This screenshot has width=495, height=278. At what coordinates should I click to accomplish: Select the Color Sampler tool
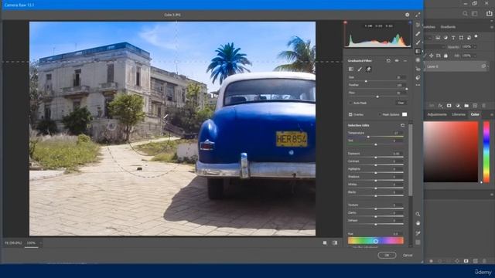[418, 233]
